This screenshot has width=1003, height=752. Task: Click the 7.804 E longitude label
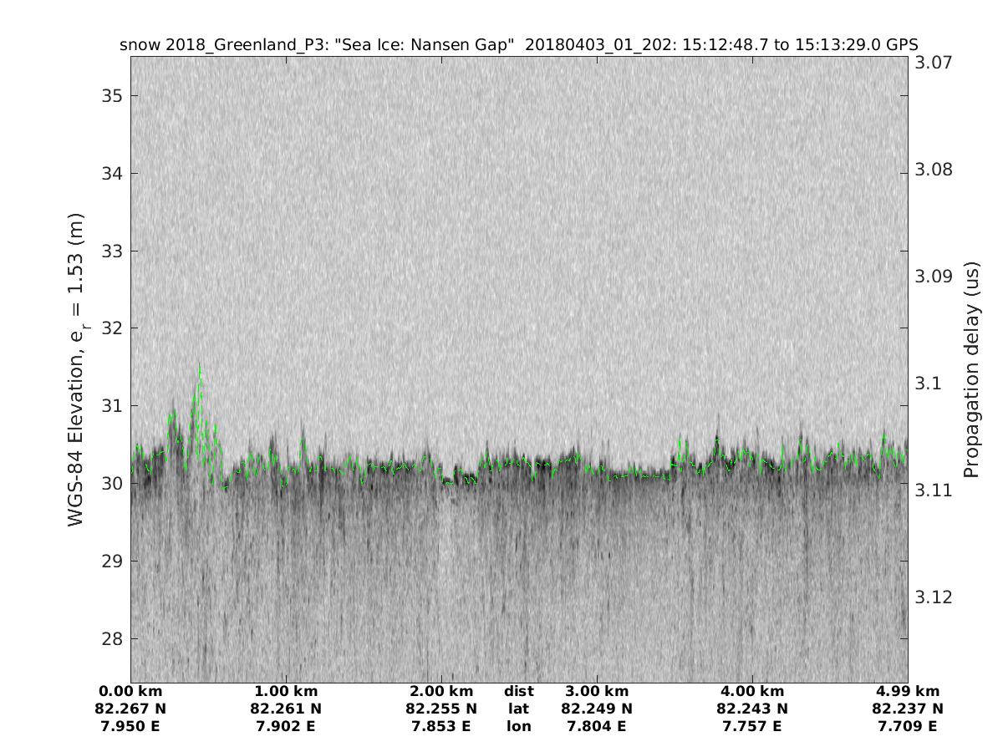click(x=597, y=726)
